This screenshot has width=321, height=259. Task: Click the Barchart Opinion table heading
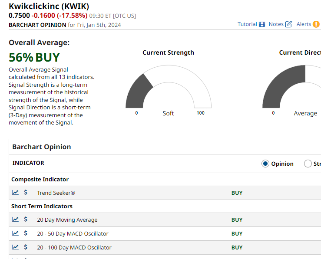point(42,147)
